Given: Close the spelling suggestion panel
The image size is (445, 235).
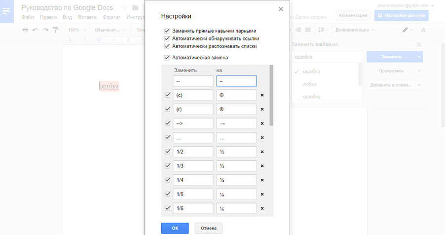Looking at the screenshot, I should point(419,44).
